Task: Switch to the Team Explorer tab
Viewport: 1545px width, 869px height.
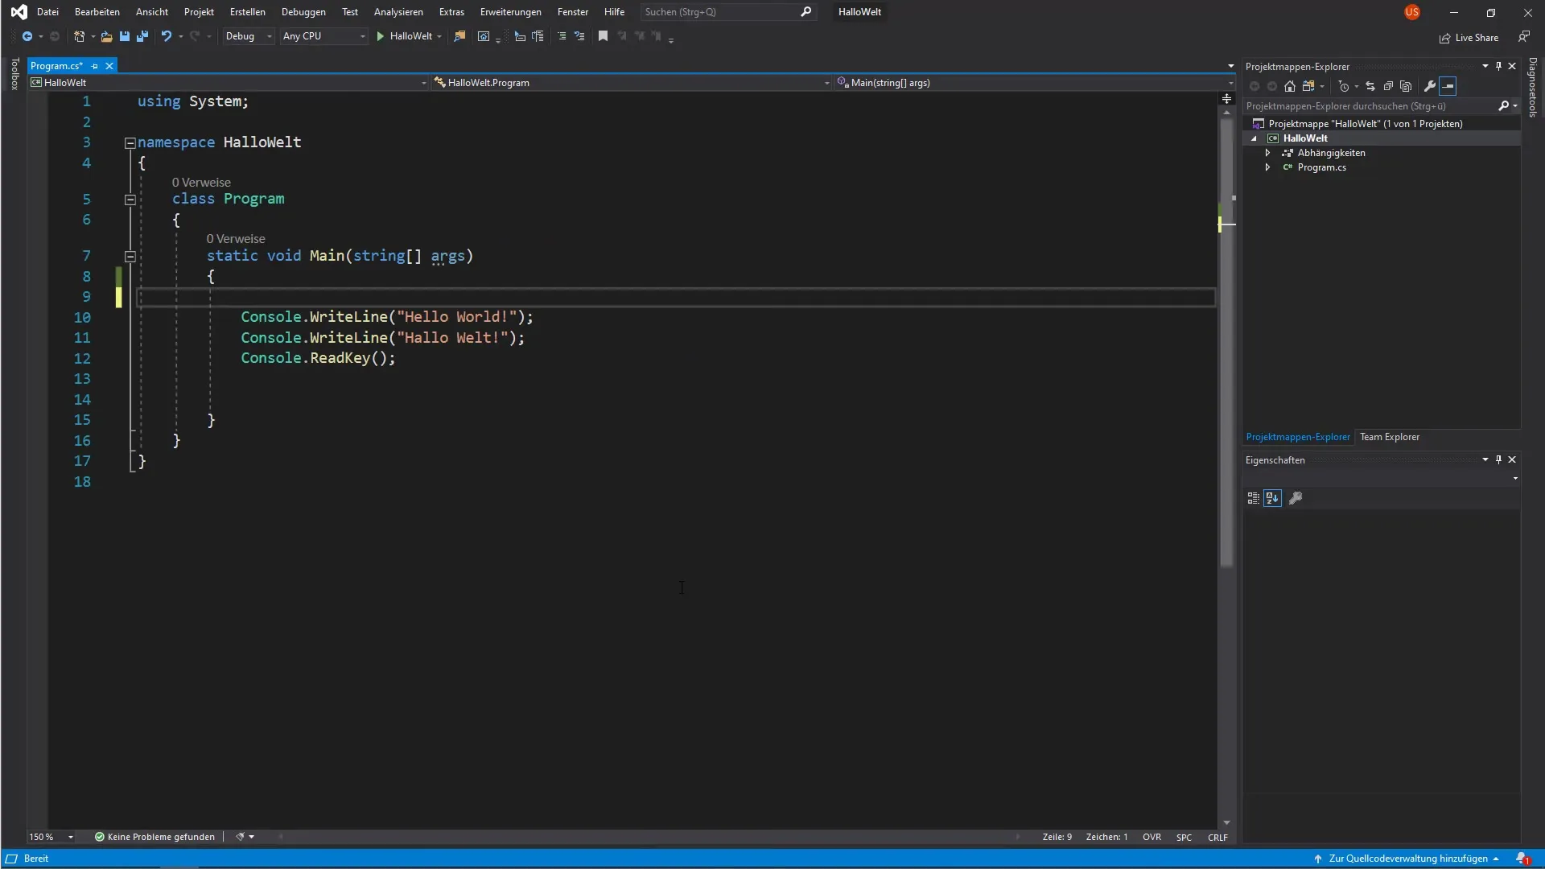Action: pos(1390,437)
